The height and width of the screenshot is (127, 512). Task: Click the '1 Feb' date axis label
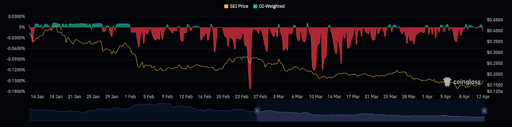coord(130,97)
